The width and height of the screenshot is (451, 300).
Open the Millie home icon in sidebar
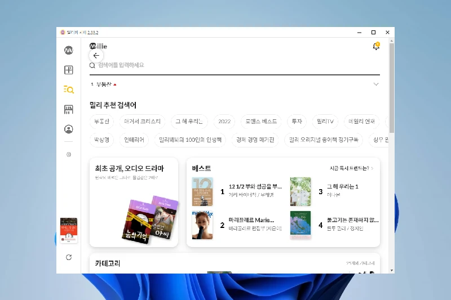tap(68, 51)
